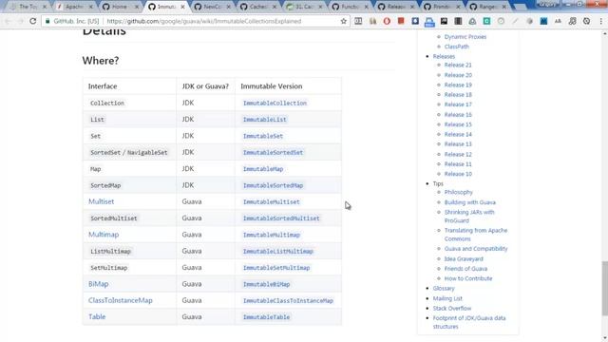Click the page vertical scrollbar thumb
Image resolution: width=608 pixels, height=342 pixels.
point(604,289)
